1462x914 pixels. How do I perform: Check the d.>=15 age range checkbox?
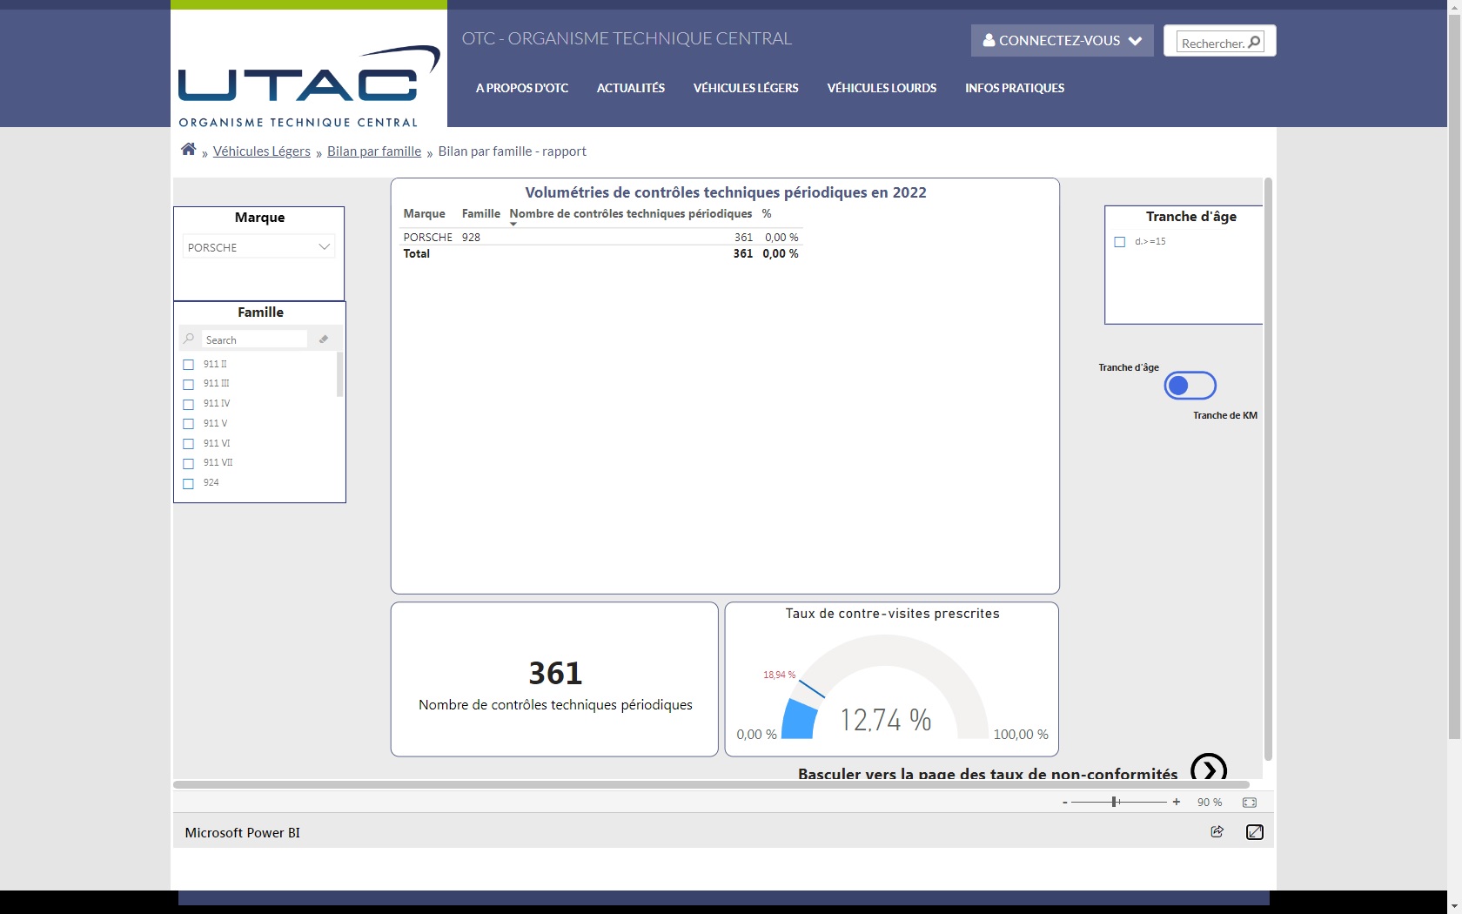pos(1120,242)
